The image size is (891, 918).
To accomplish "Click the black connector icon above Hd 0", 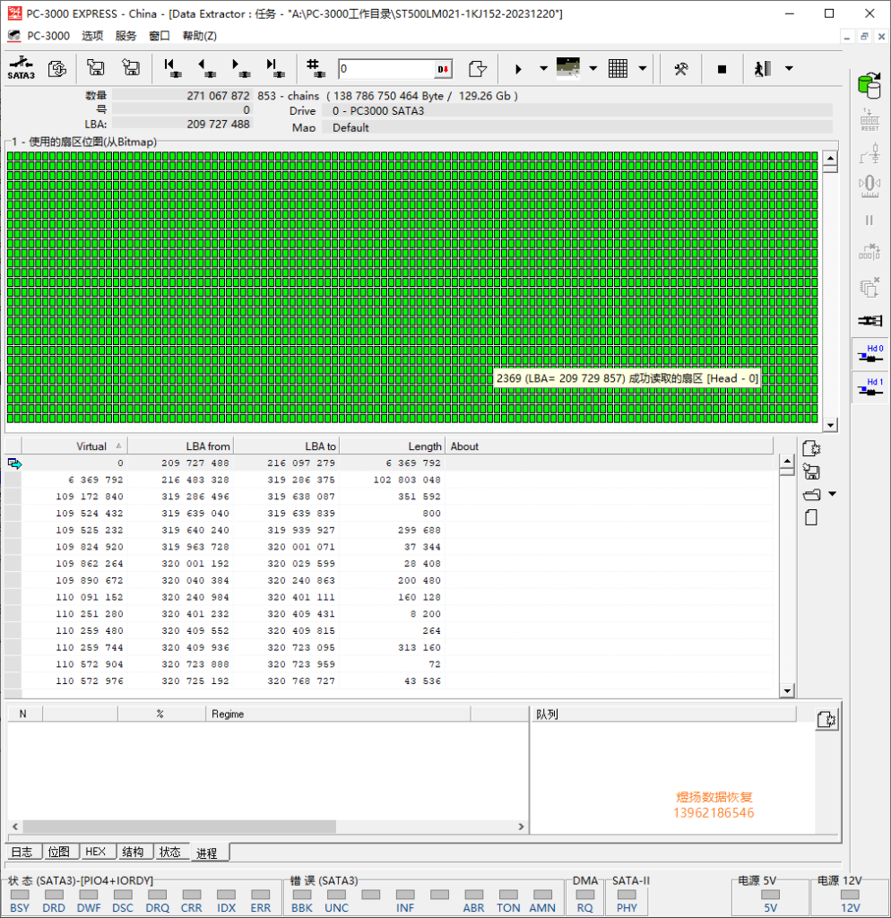I will coord(869,320).
